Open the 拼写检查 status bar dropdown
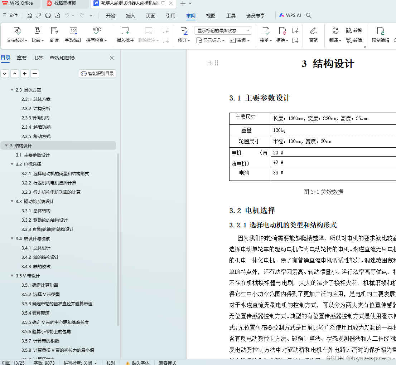The width and height of the screenshot is (396, 365). point(96,363)
